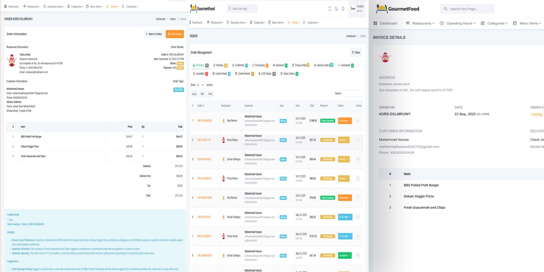Open the Pickup Orders tab
The height and width of the screenshot is (272, 544).
pyautogui.click(x=301, y=65)
